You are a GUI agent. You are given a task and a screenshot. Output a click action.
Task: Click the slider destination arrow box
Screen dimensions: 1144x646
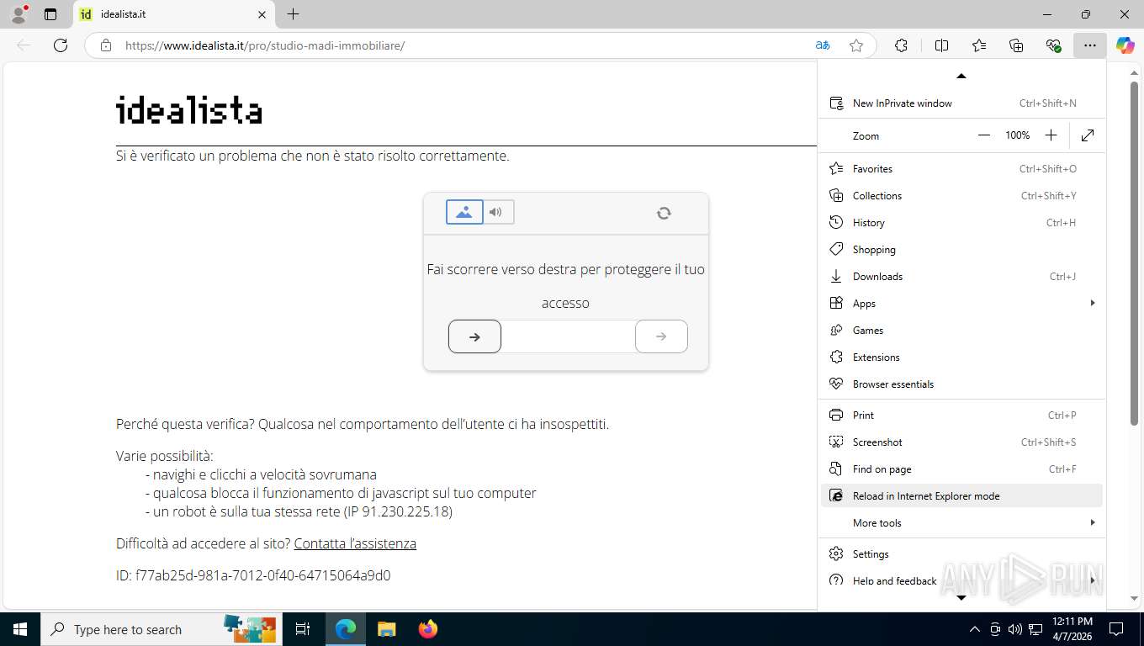pos(661,336)
